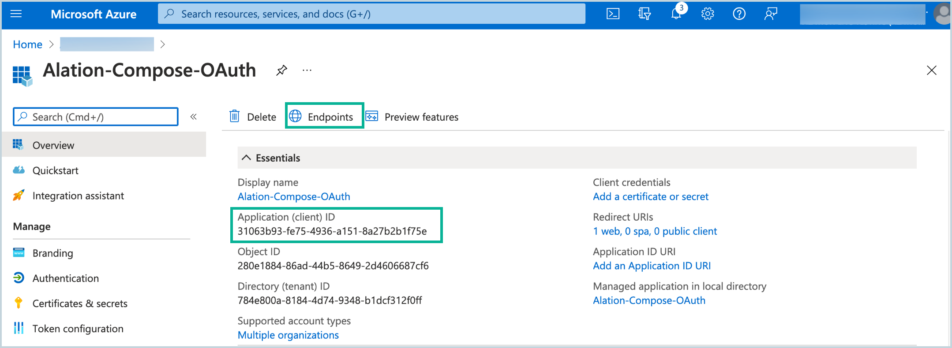Open the Help question mark icon
Image resolution: width=952 pixels, height=348 pixels.
click(739, 14)
